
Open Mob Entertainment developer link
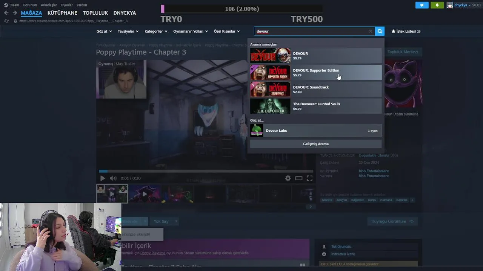coord(374,171)
